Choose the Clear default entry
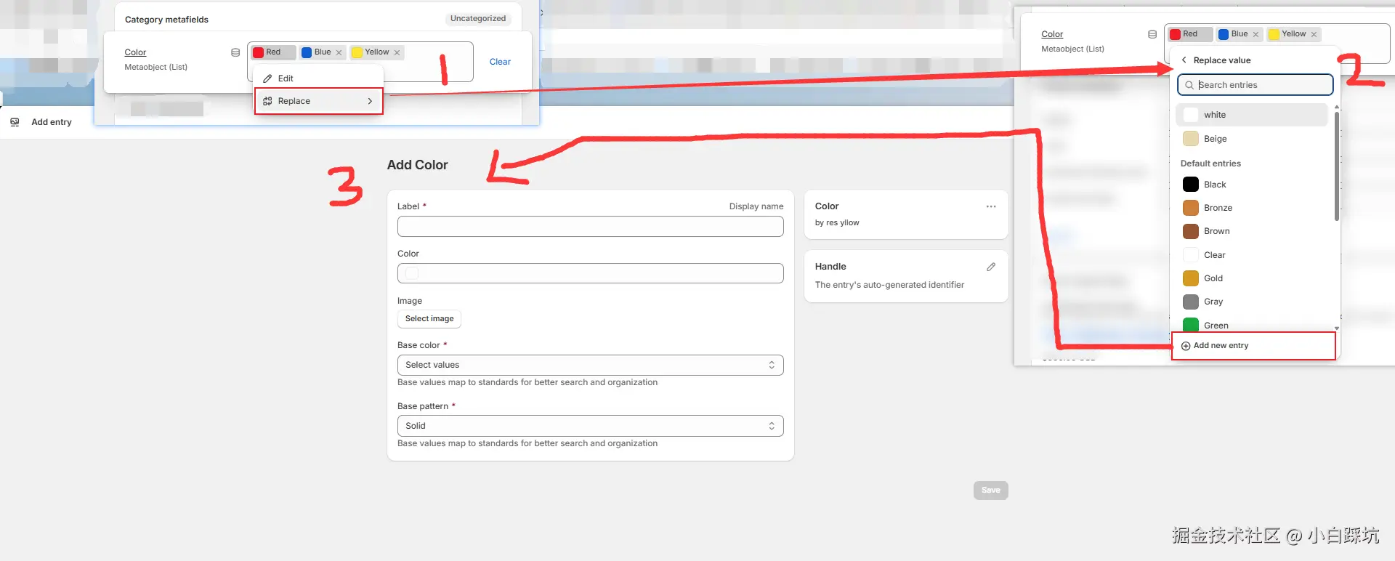The image size is (1395, 561). (x=1252, y=255)
